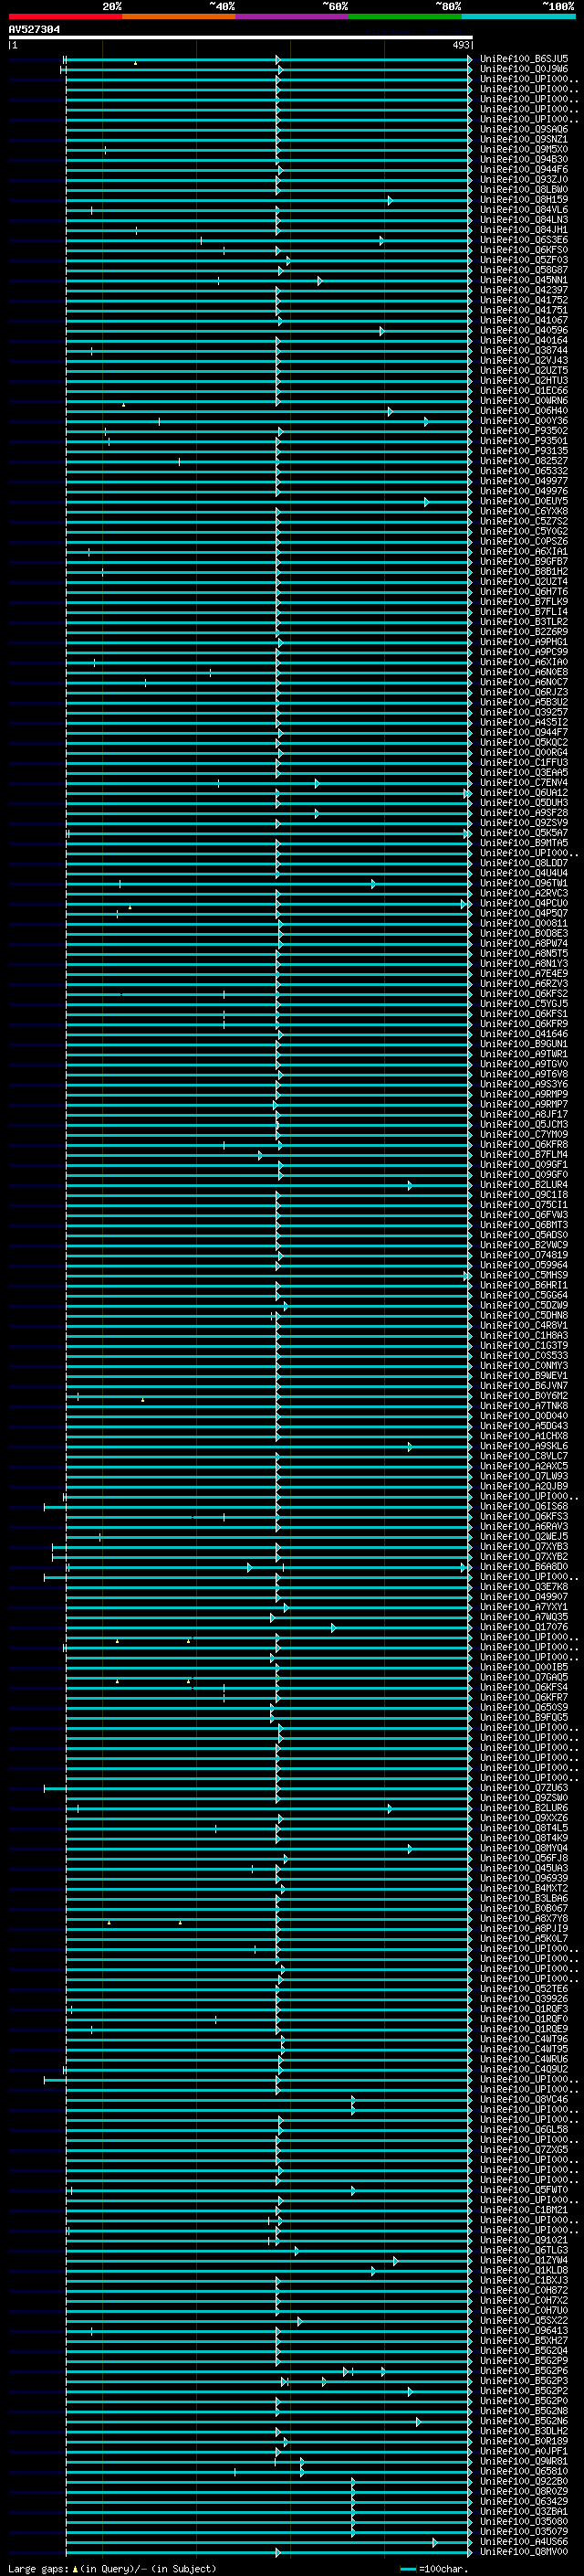Select UniRef100_C0S533 label
Viewport: 584px width, 2576px height.
524,1356
